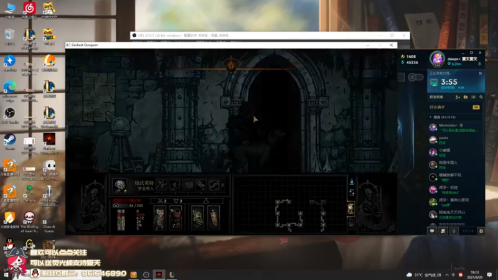
Task: Click blue glowing icon above map tabs
Action: click(352, 182)
